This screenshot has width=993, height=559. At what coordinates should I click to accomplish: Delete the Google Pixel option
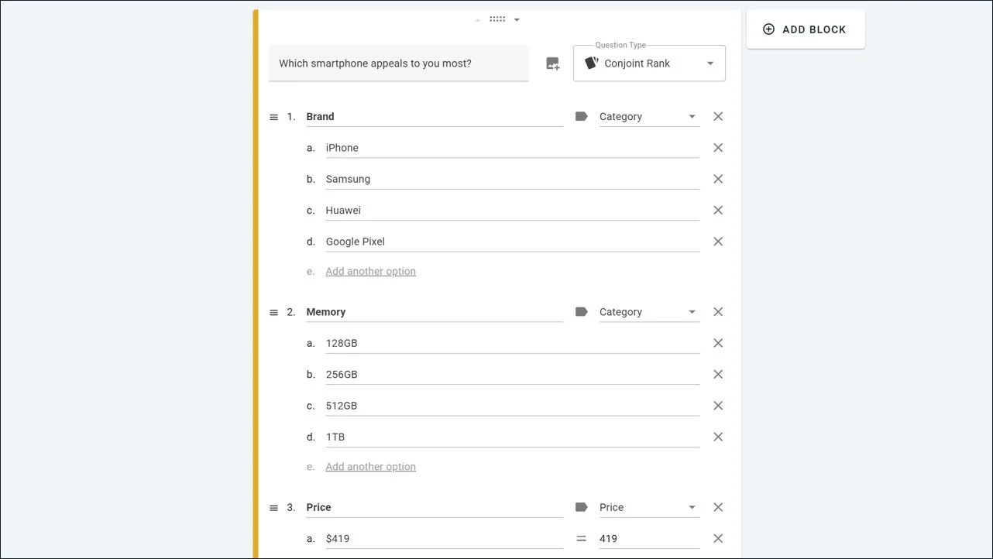coord(718,242)
